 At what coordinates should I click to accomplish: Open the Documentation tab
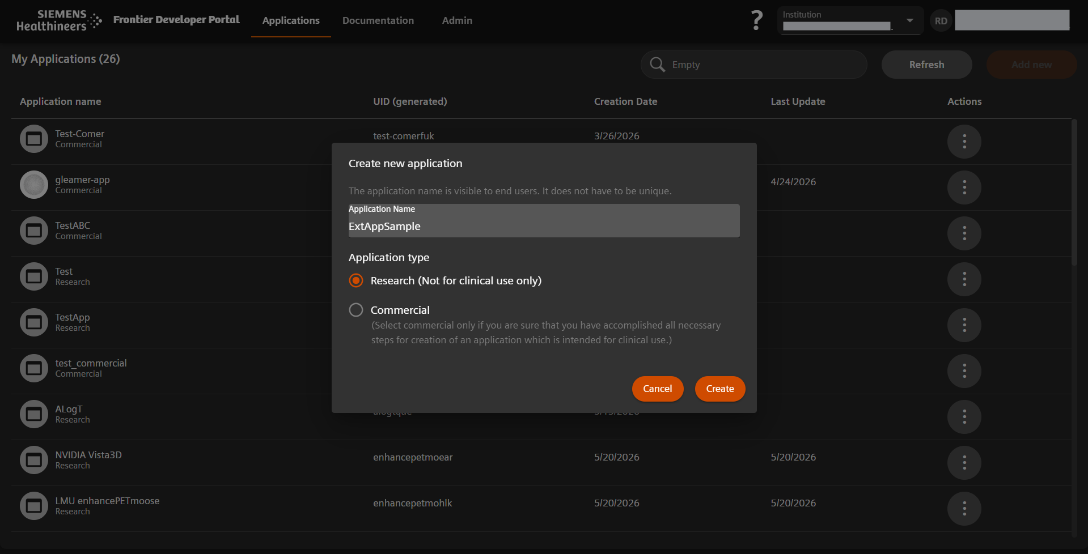coord(378,20)
